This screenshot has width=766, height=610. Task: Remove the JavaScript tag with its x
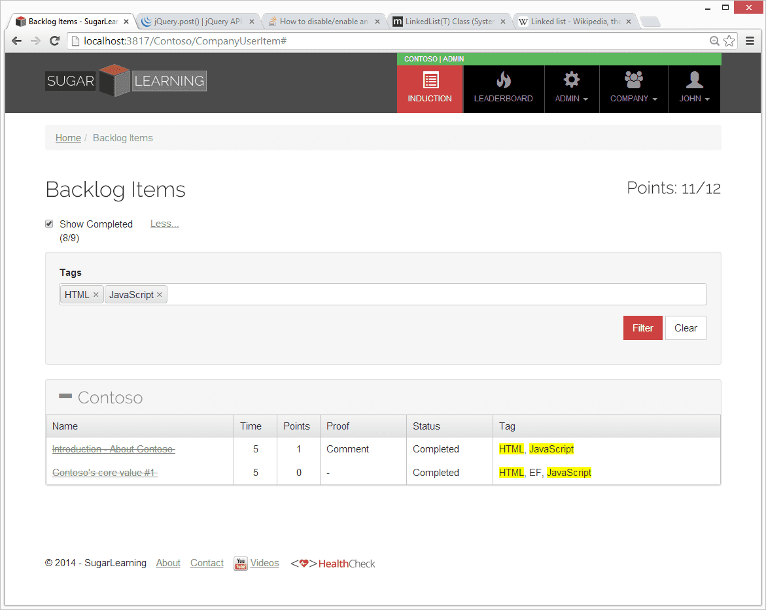coord(160,295)
